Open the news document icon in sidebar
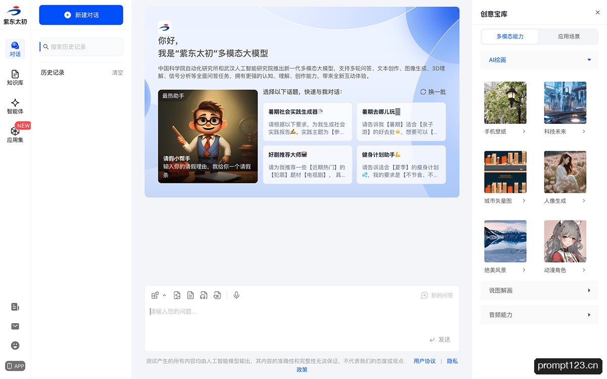 tap(15, 307)
